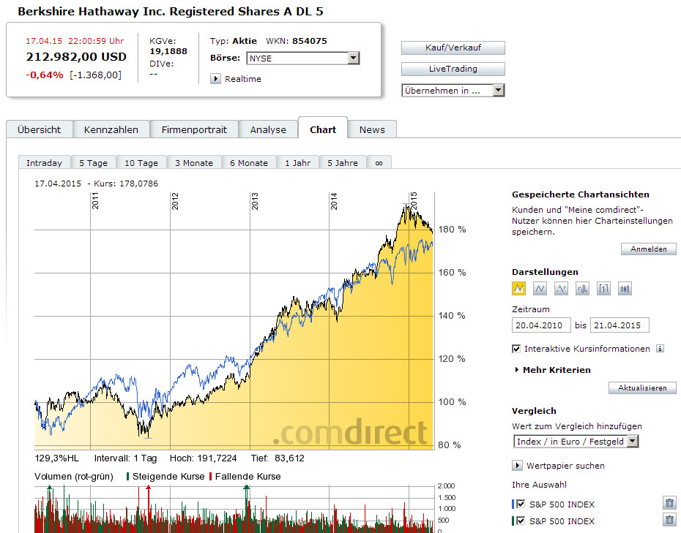Screen dimensions: 681x533
Task: Select the OHLC chart display icon
Action: 603,288
